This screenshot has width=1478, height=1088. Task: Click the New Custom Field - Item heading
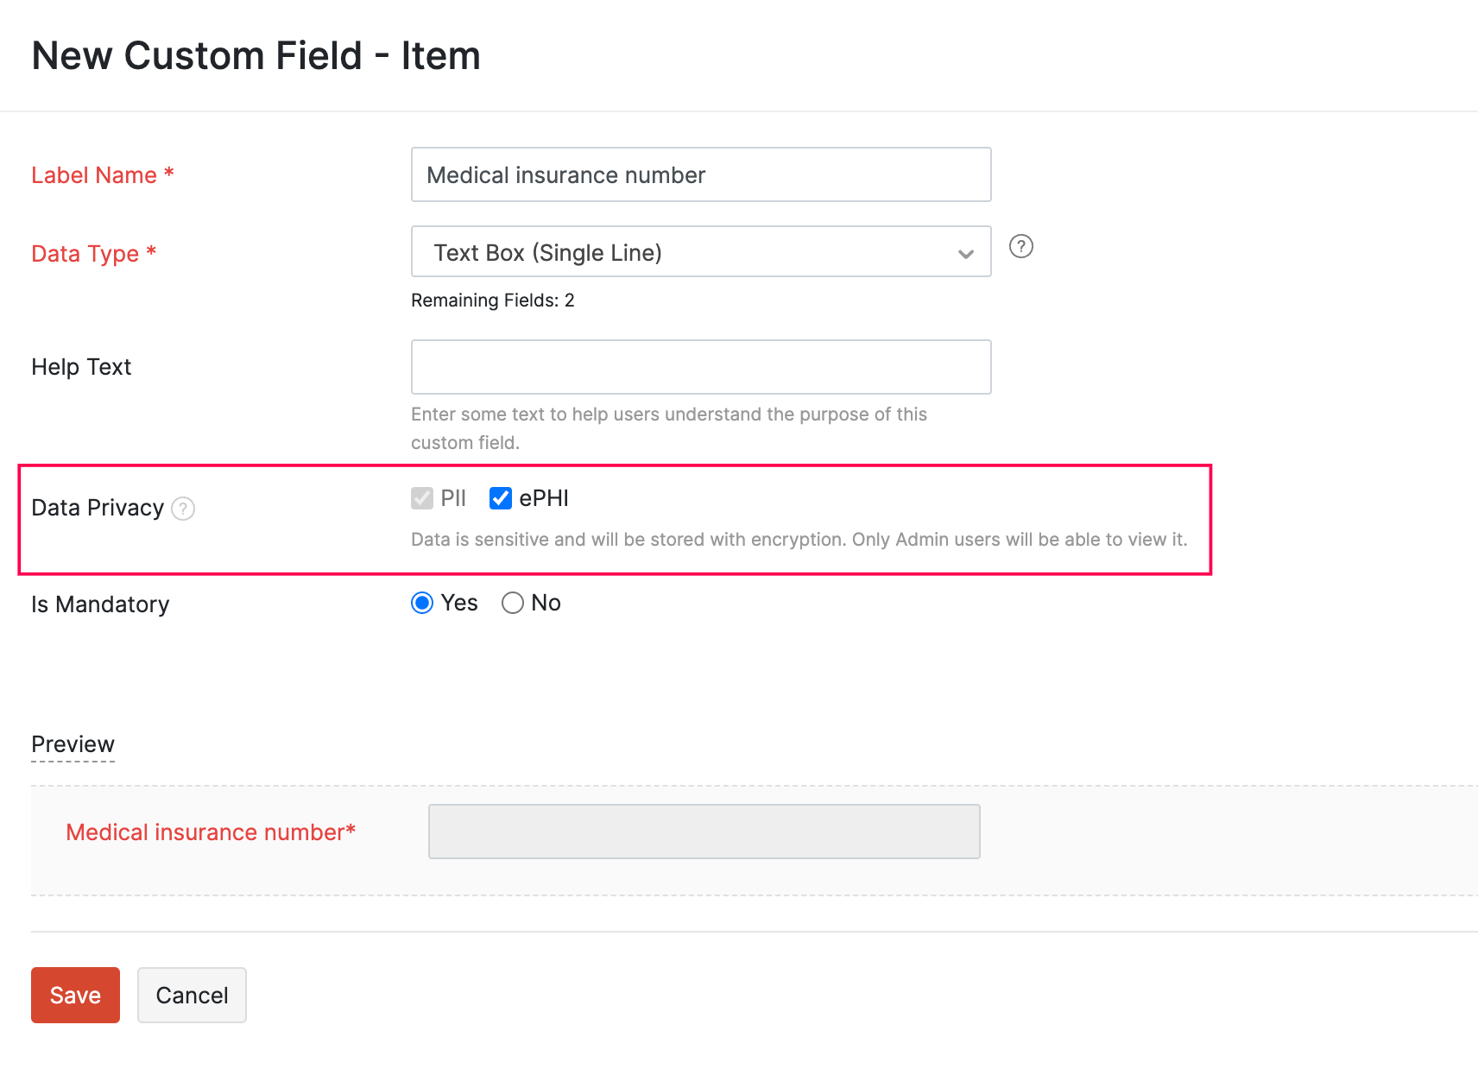click(x=256, y=55)
